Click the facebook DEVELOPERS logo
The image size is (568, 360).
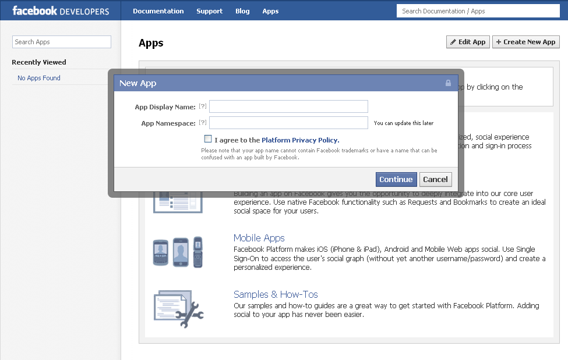60,10
